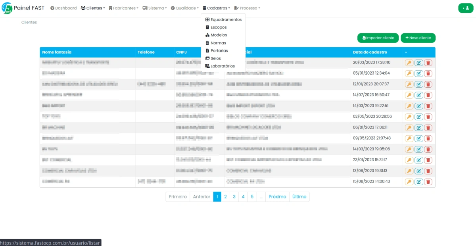Expand the Fabricantes dropdown

[x=123, y=8]
